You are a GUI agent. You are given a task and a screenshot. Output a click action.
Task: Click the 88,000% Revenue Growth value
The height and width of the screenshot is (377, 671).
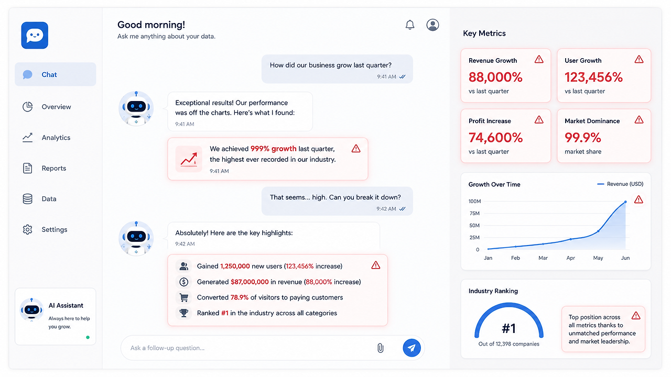(x=495, y=77)
